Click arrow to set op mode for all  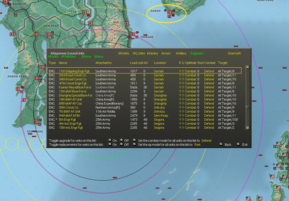coord(134,144)
